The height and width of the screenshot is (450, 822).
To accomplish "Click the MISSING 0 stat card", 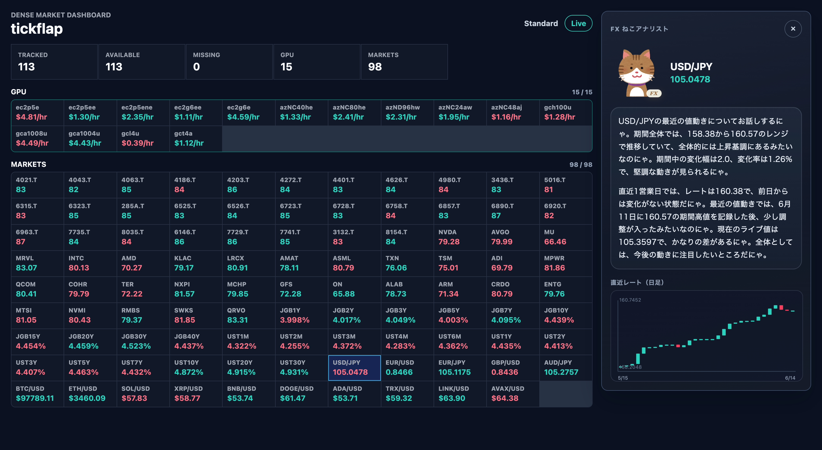I will point(229,62).
